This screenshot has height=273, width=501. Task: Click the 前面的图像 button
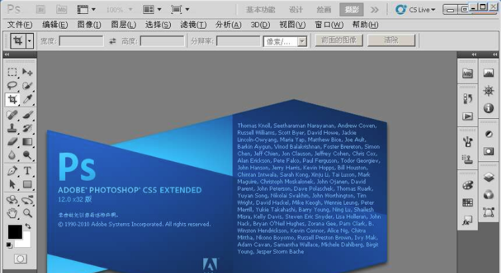pyautogui.click(x=339, y=41)
